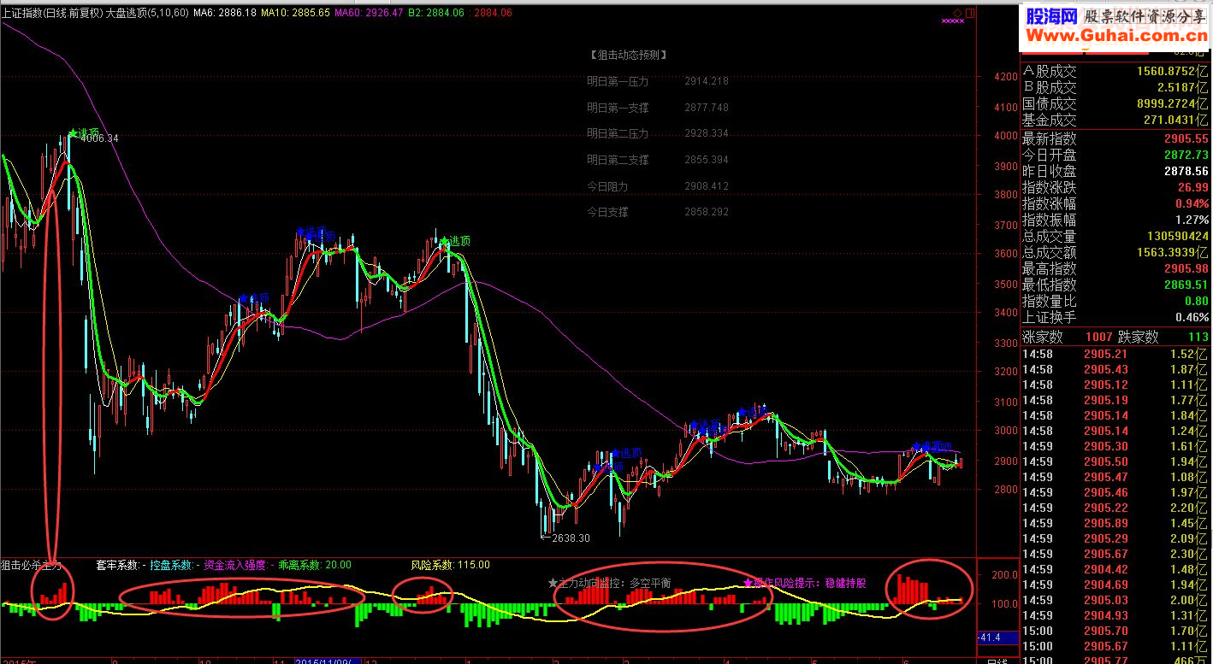Viewport: 1213px width, 664px height.
Task: Click the 日线 period label at bottom right
Action: [997, 661]
